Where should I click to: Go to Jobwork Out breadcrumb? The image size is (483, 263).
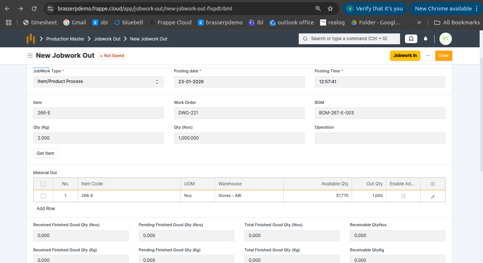[107, 39]
